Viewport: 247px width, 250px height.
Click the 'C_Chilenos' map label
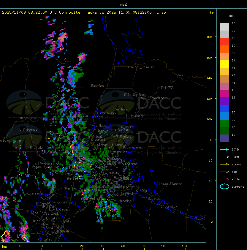[28, 129]
